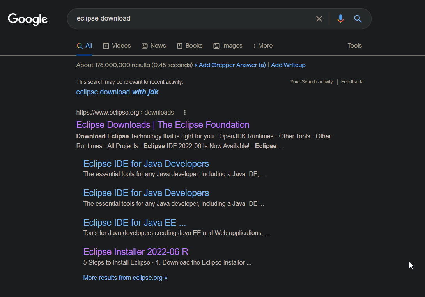425x297 pixels.
Task: Open the Images results tab
Action: (x=228, y=46)
